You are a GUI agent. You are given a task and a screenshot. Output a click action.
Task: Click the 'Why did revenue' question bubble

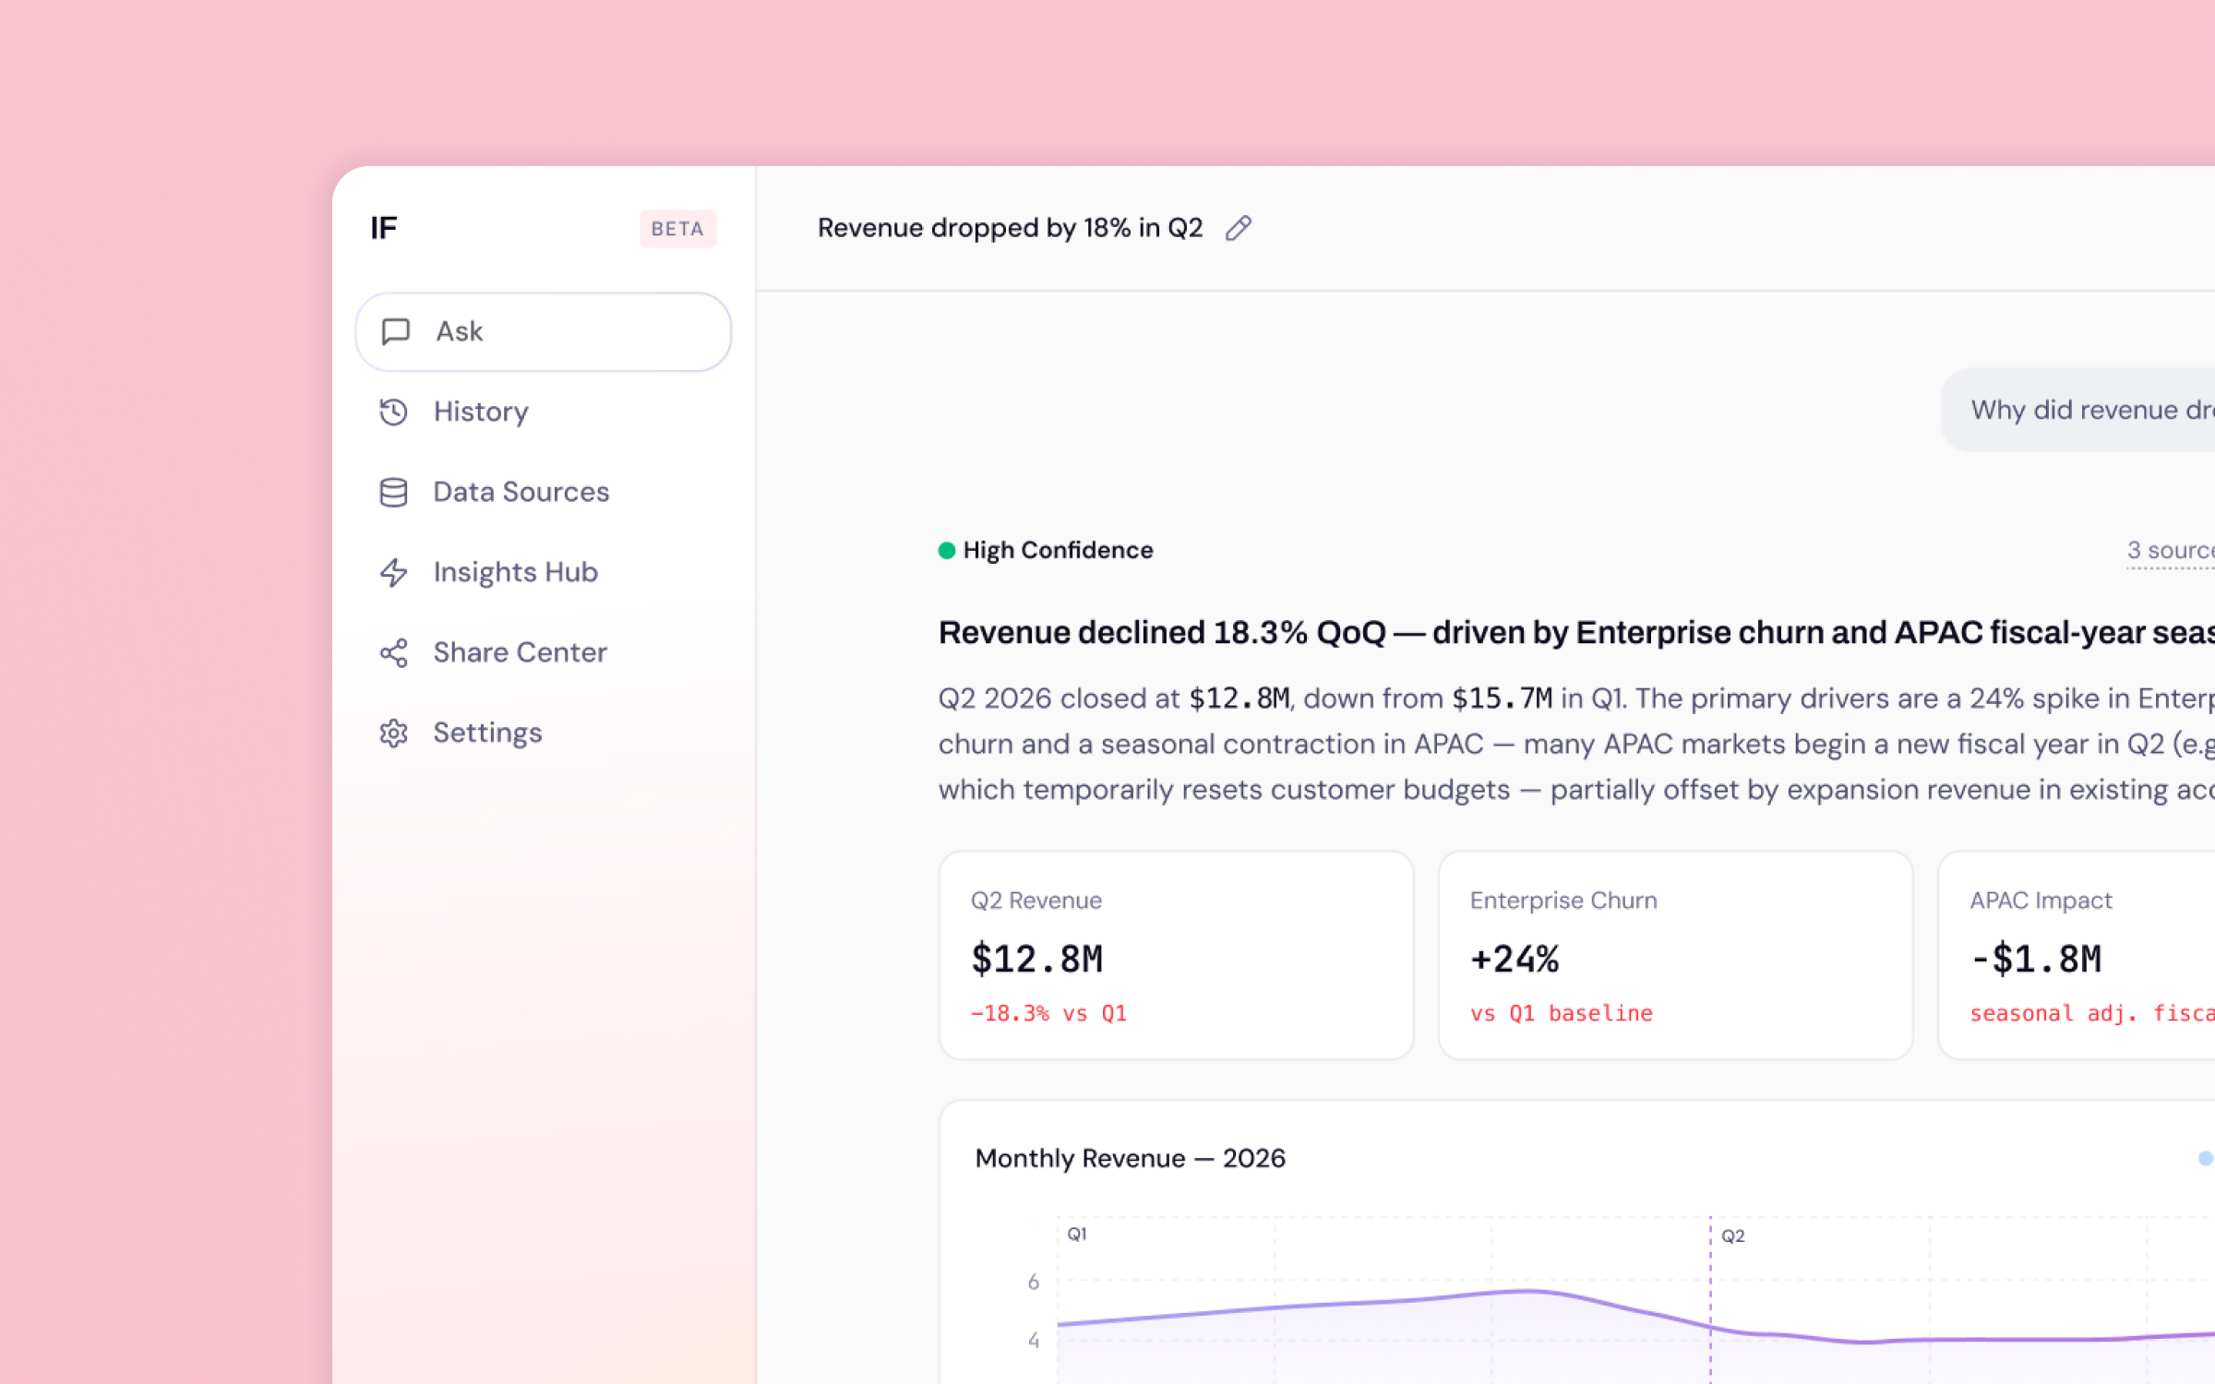tap(2078, 410)
